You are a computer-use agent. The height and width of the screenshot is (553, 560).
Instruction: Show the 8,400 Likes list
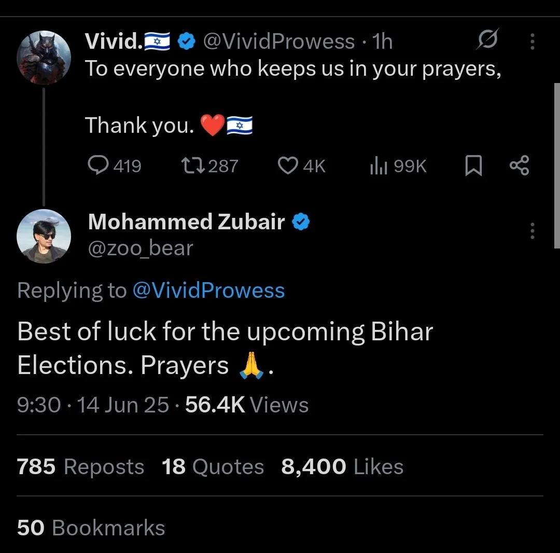click(x=342, y=466)
